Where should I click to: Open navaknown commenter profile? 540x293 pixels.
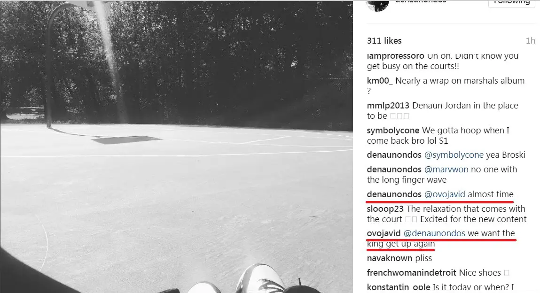coord(390,258)
